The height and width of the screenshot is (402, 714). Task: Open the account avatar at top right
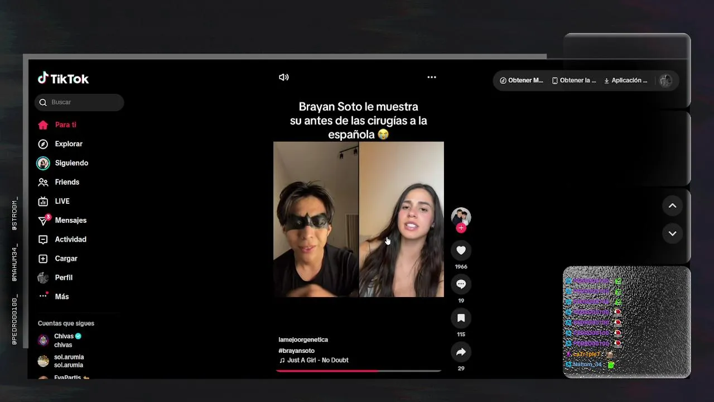(x=665, y=80)
